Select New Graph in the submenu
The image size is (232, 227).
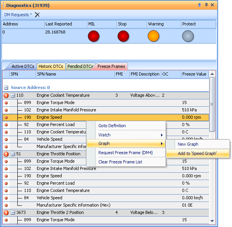[188, 144]
